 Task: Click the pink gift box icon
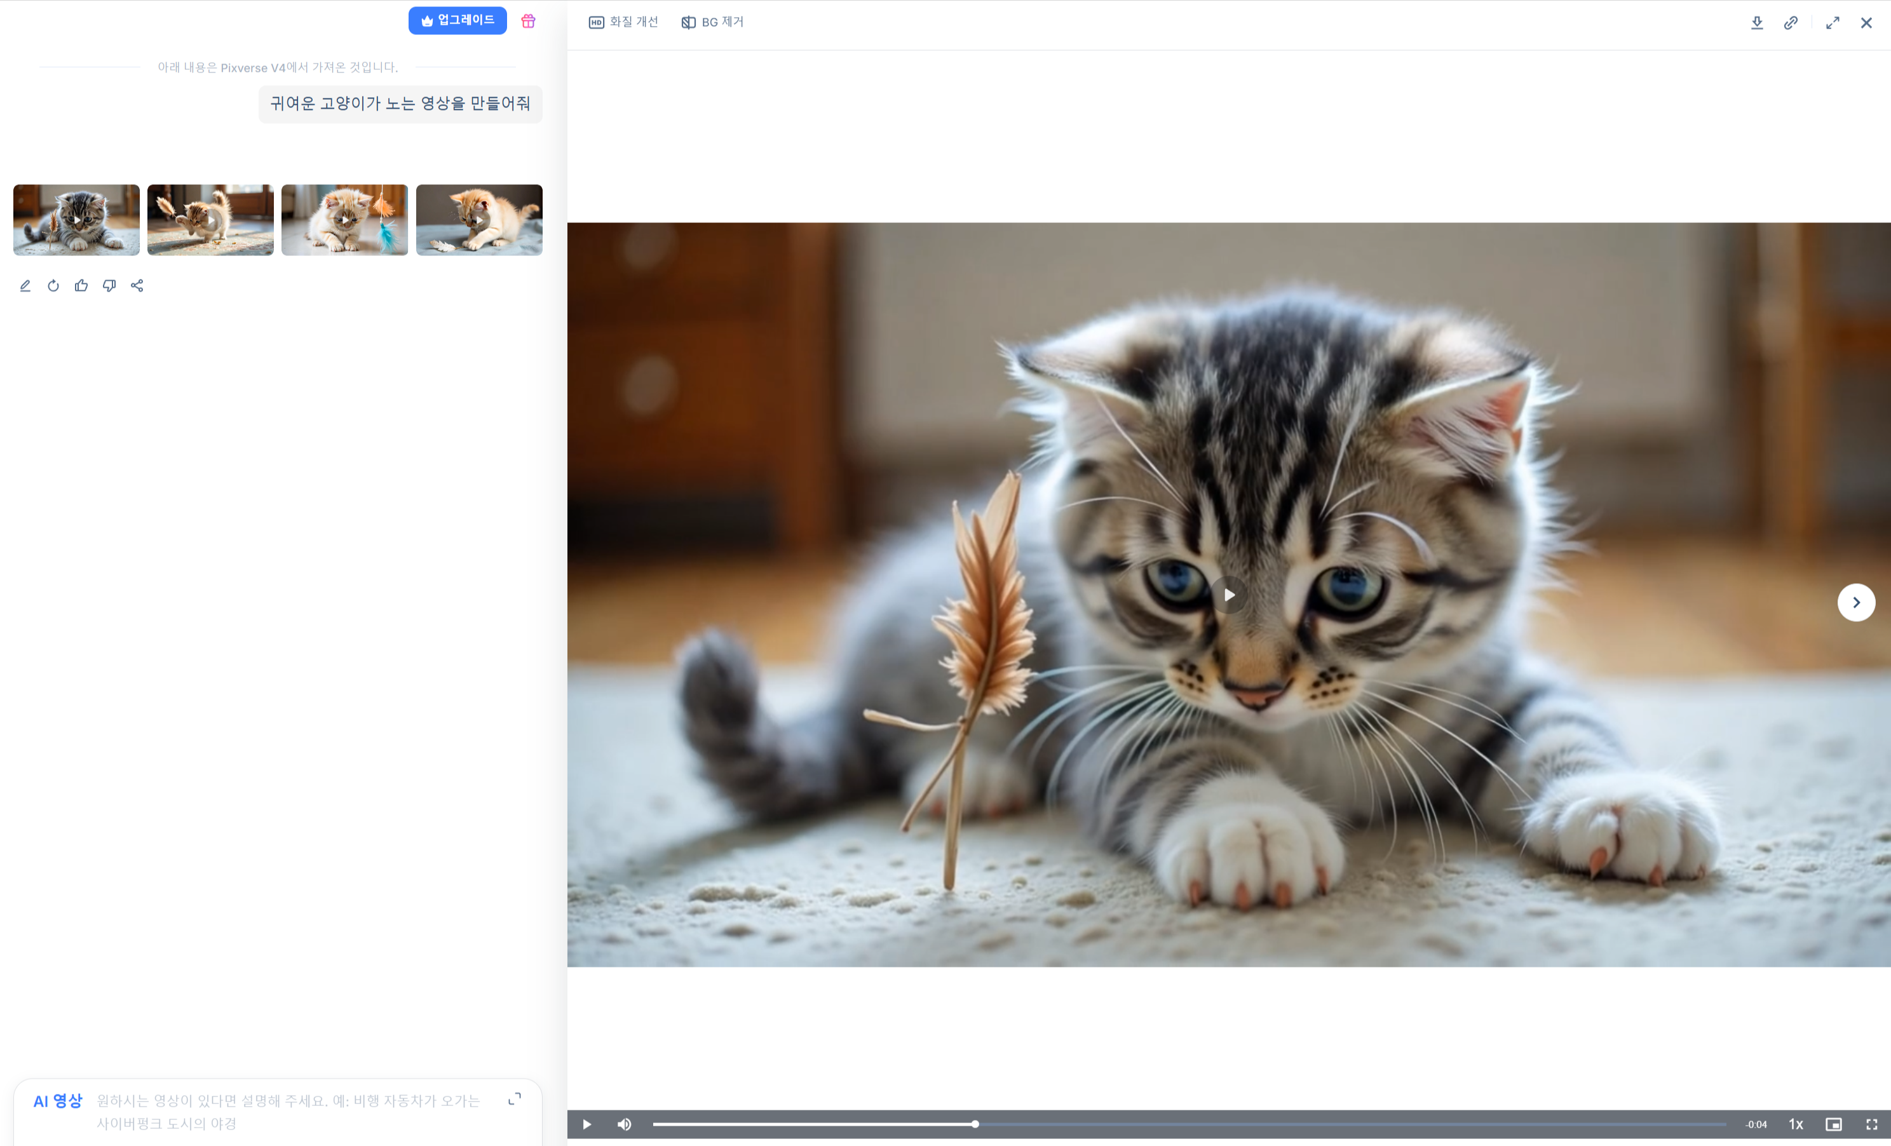click(x=528, y=21)
